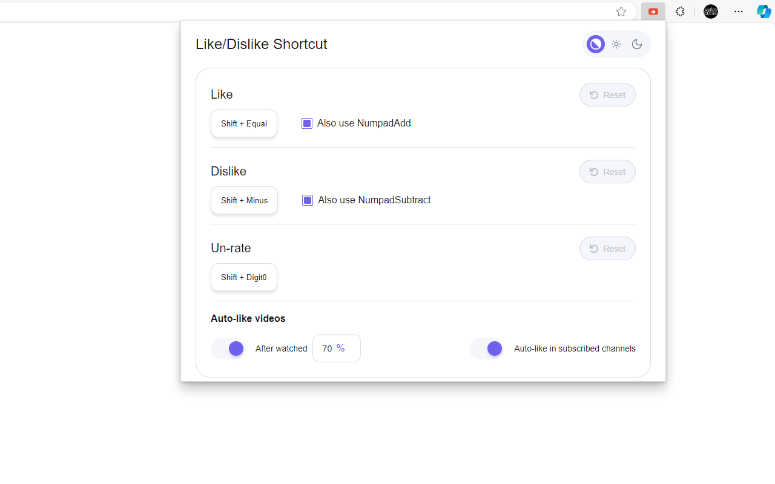Screen dimensions: 775x484
Task: Reset the Dislike shortcut
Action: [x=607, y=172]
